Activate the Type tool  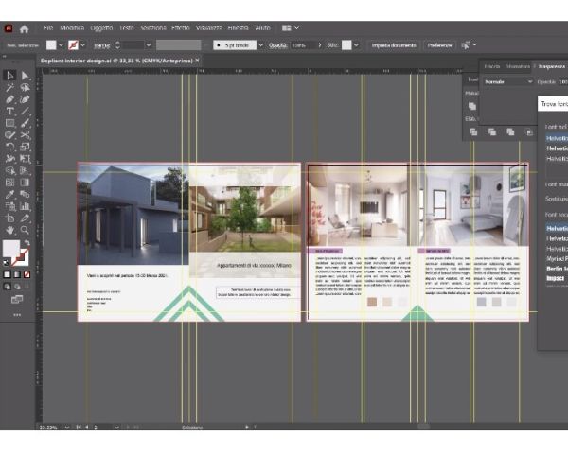pyautogui.click(x=9, y=112)
